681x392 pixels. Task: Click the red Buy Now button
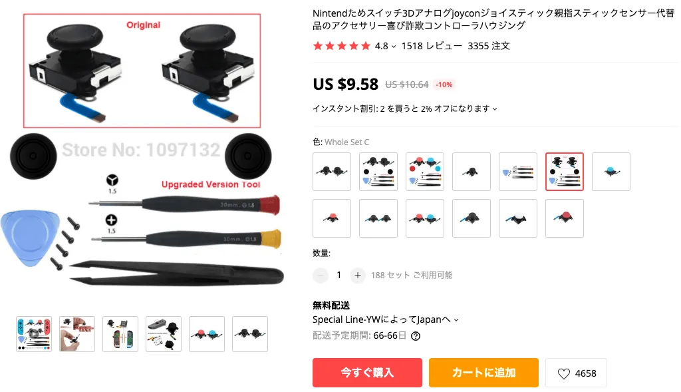pos(367,373)
